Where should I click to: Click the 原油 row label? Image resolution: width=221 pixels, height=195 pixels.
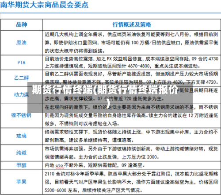click(21, 43)
